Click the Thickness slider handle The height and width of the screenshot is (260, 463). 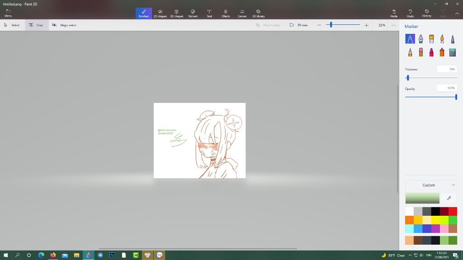408,78
